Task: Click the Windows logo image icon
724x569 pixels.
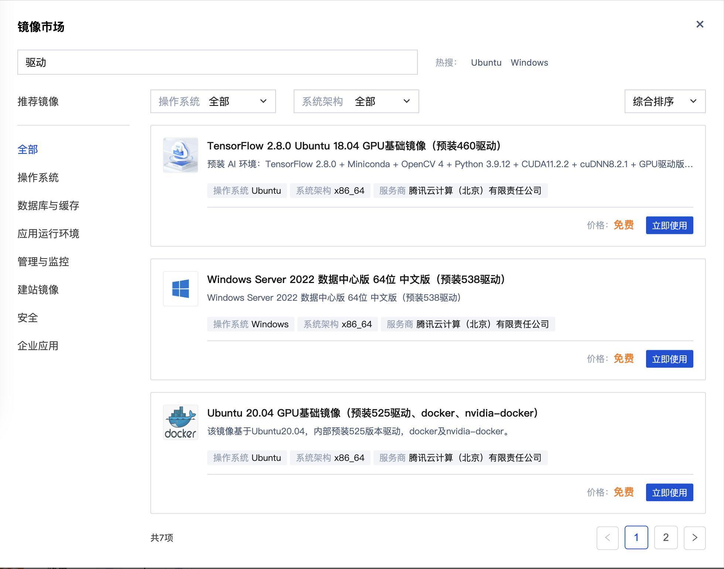Action: coord(181,289)
